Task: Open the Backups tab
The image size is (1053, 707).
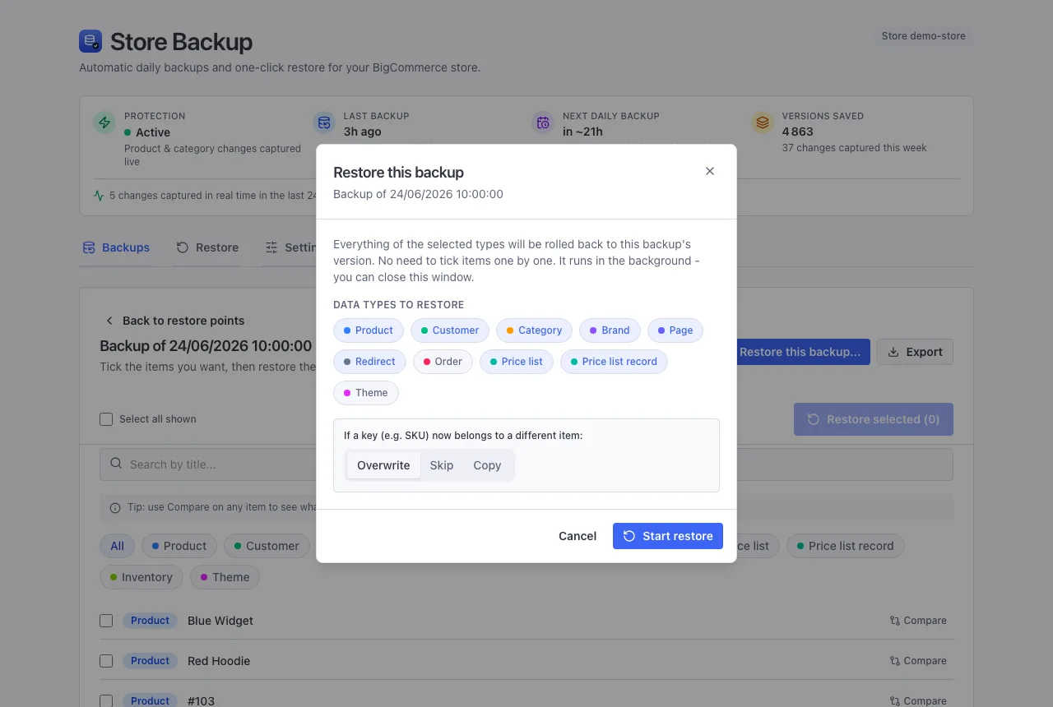Action: 116,247
